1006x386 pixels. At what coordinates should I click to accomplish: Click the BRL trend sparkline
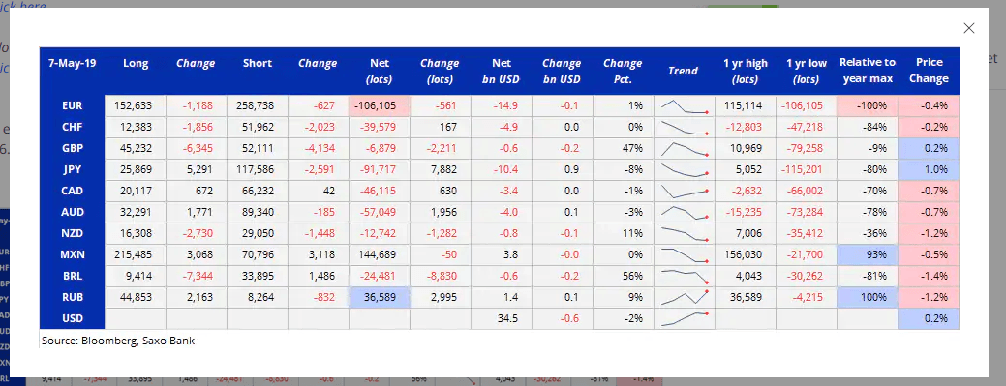tap(684, 276)
